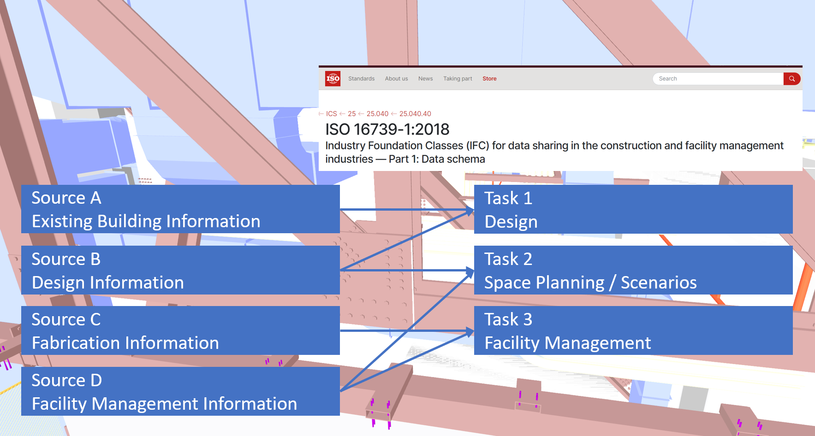The width and height of the screenshot is (815, 436).
Task: Select the Task 3 Facility Management box
Action: (x=634, y=330)
